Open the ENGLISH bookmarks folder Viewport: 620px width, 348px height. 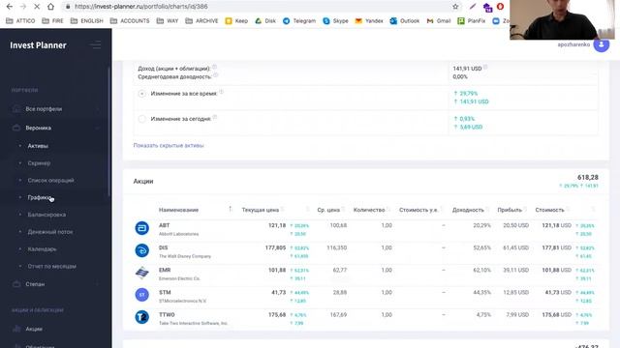coord(86,21)
